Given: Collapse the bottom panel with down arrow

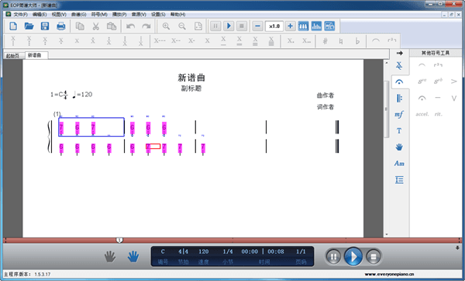Looking at the screenshot, I should [x=457, y=248].
